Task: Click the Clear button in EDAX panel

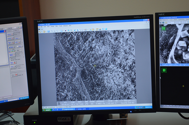Action: tap(18, 38)
